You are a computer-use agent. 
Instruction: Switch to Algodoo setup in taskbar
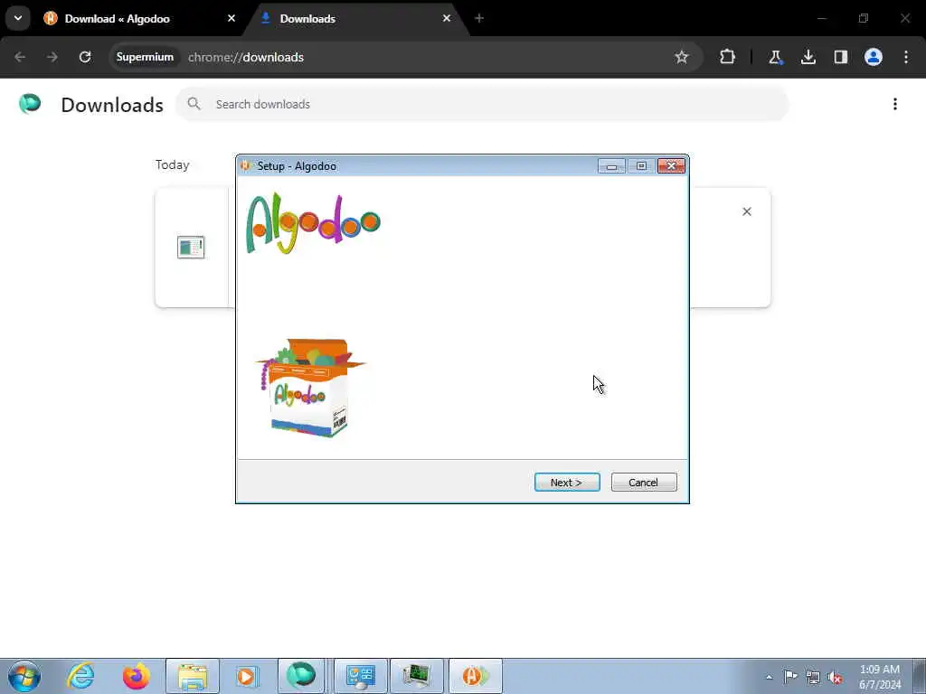coord(476,676)
